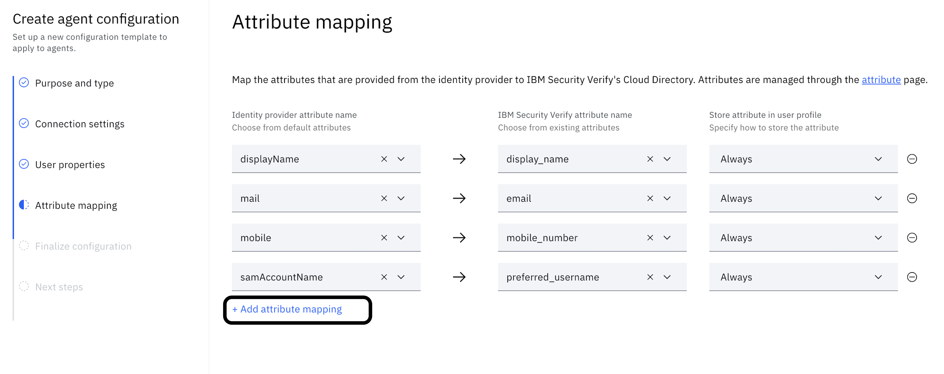Clear the email attribute selection

pos(650,198)
